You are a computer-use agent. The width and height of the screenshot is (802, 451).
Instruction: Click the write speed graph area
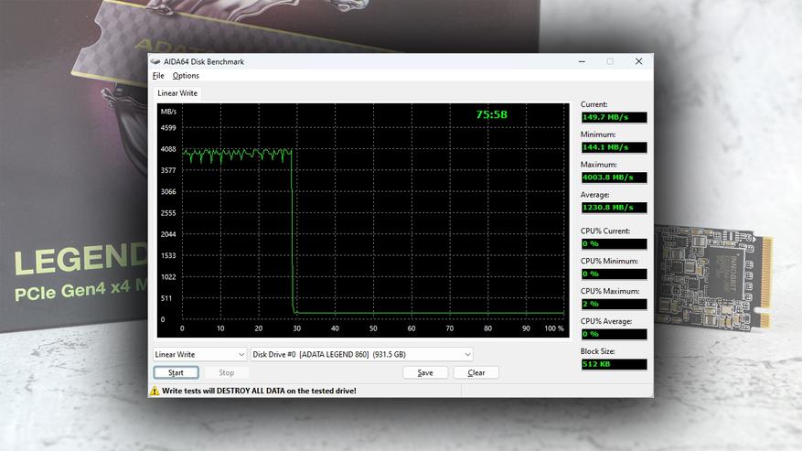pyautogui.click(x=363, y=220)
